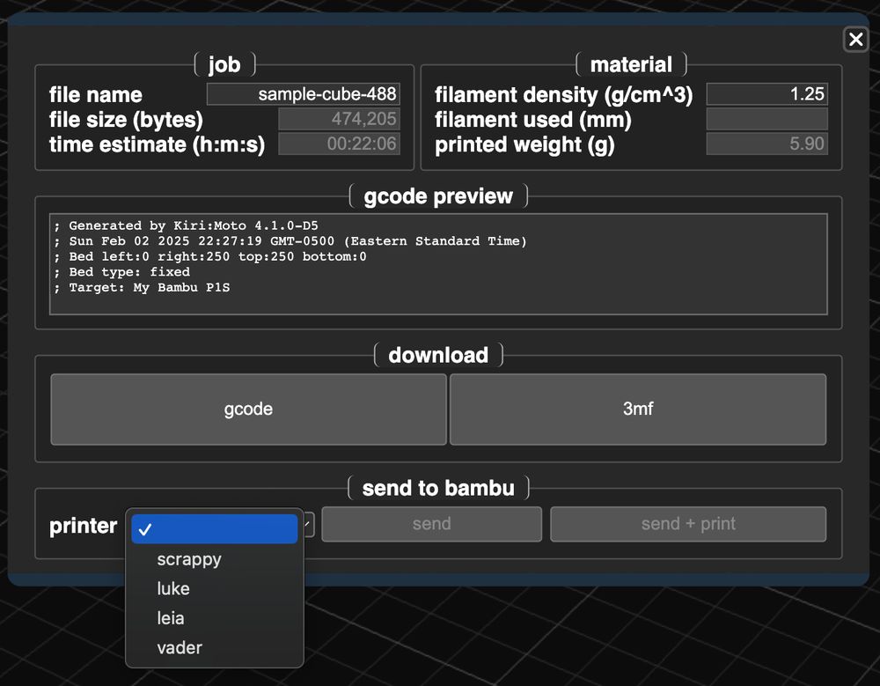880x686 pixels.
Task: Click the 'job' section heading
Action: [x=224, y=64]
